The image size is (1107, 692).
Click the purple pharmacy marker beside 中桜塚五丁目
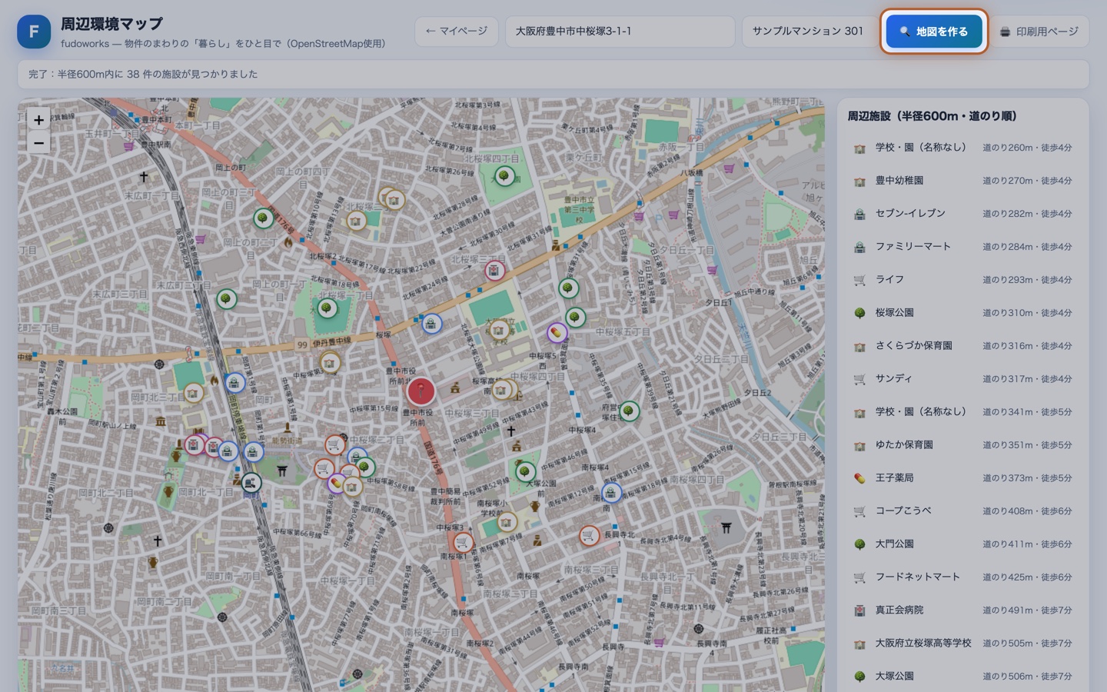click(x=557, y=333)
